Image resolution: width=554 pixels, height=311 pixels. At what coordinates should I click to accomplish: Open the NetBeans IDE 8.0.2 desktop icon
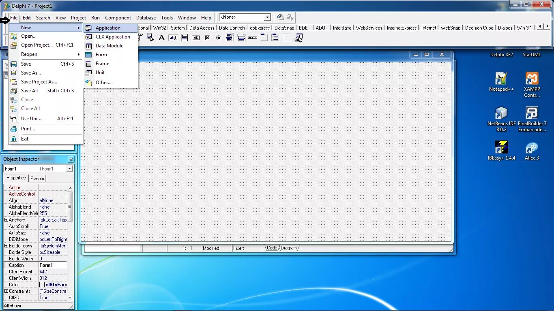click(x=501, y=119)
